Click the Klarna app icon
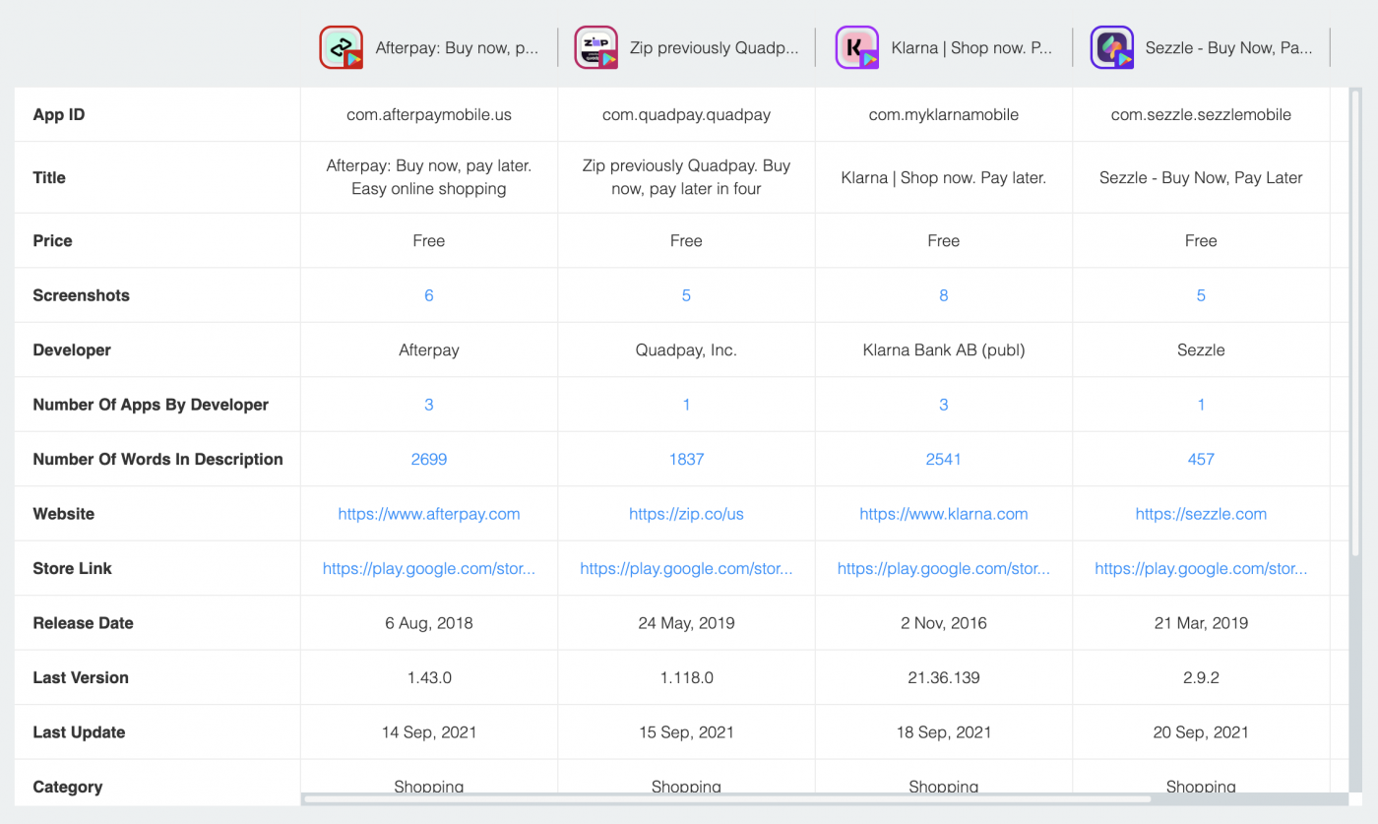Screen dimensions: 1378x824 [x=856, y=46]
